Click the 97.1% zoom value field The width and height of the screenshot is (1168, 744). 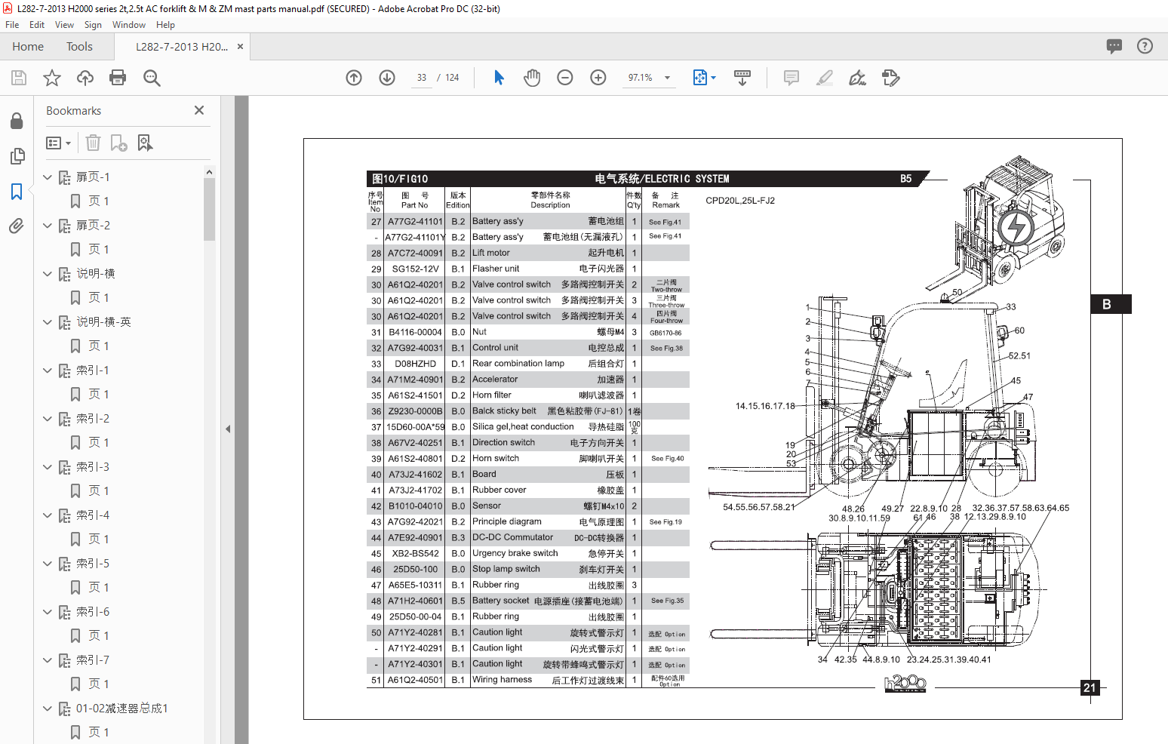640,78
